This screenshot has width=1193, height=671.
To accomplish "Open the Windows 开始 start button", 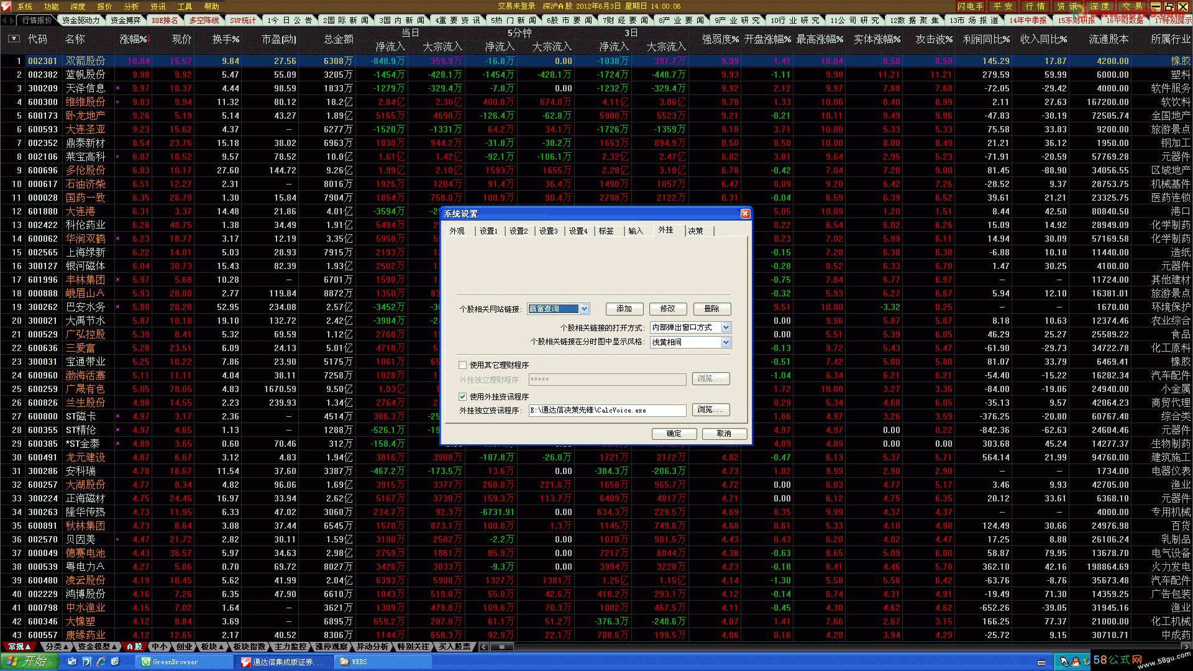I will (29, 662).
